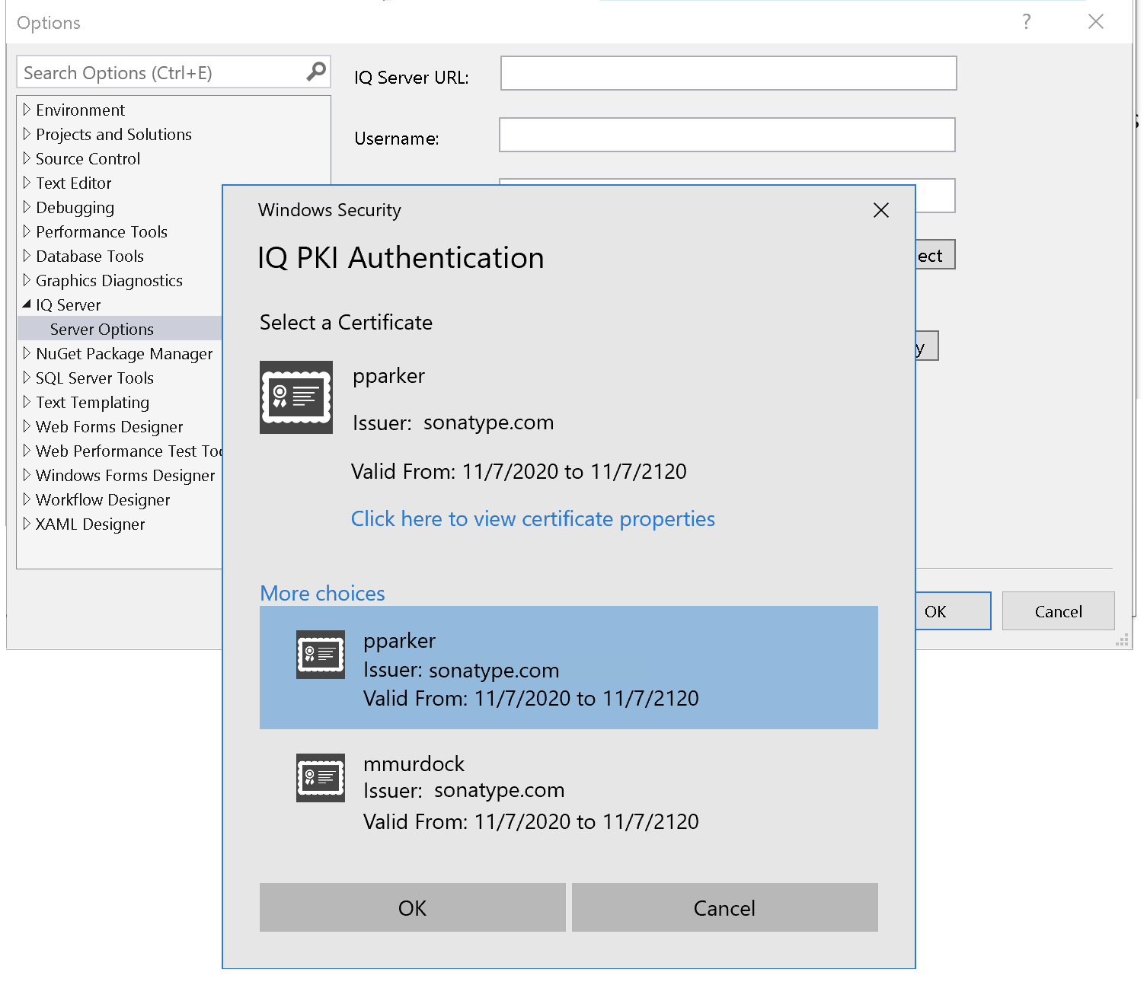Expand the Web Forms Designer node
The image size is (1147, 985).
tap(27, 426)
